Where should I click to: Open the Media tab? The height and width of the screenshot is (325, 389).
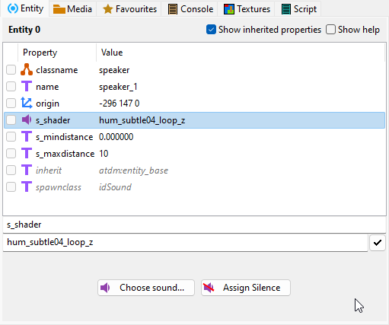[72, 9]
